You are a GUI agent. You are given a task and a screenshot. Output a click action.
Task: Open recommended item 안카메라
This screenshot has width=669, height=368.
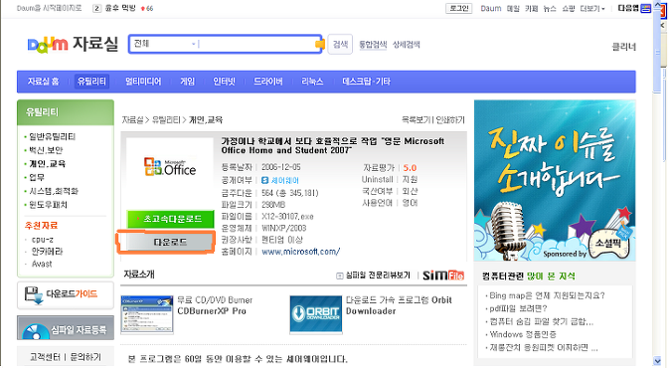[47, 252]
